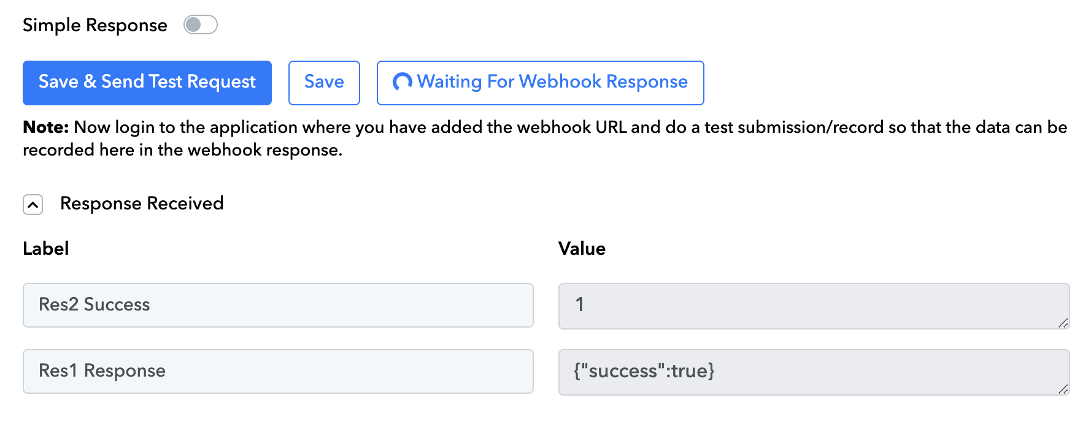Click Waiting For Webhook Response button
The width and height of the screenshot is (1091, 425).
tap(540, 83)
